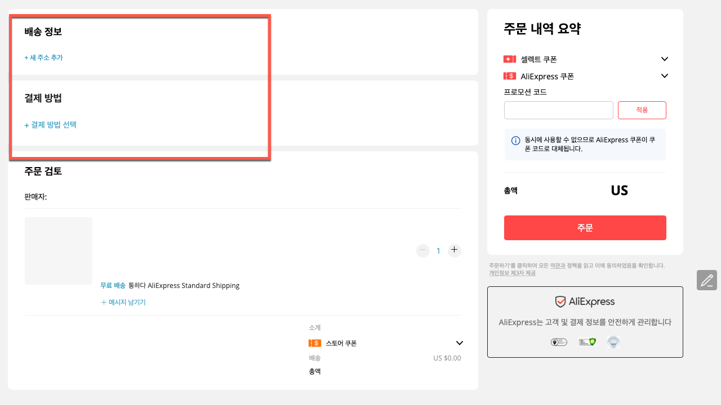The height and width of the screenshot is (405, 721).
Task: Click the product thumbnail placeholder
Action: pyautogui.click(x=59, y=251)
